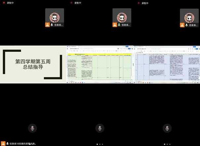The height and width of the screenshot is (146, 200).
Task: Click orange user icon beside 信息系18郑靖 sharing label
Action: click(x=3, y=143)
